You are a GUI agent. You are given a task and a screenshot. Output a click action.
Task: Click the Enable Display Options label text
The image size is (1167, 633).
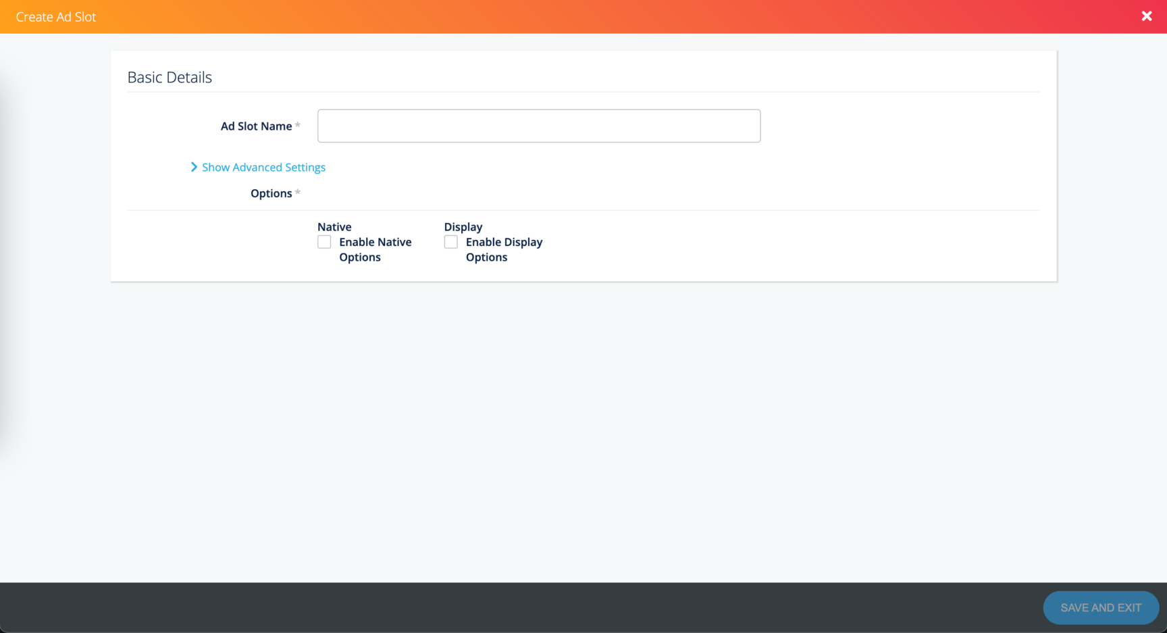point(503,249)
